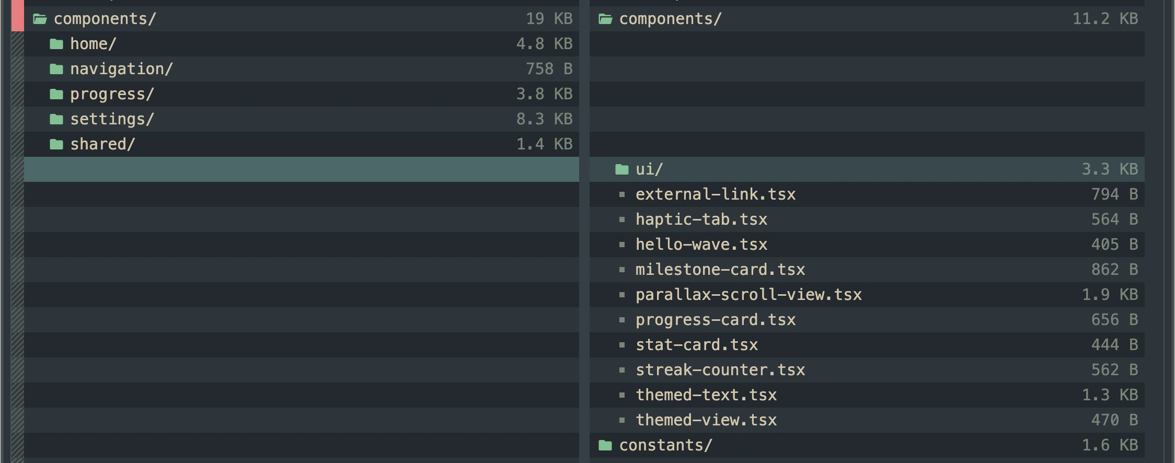Select the shared/ folder row

point(302,144)
